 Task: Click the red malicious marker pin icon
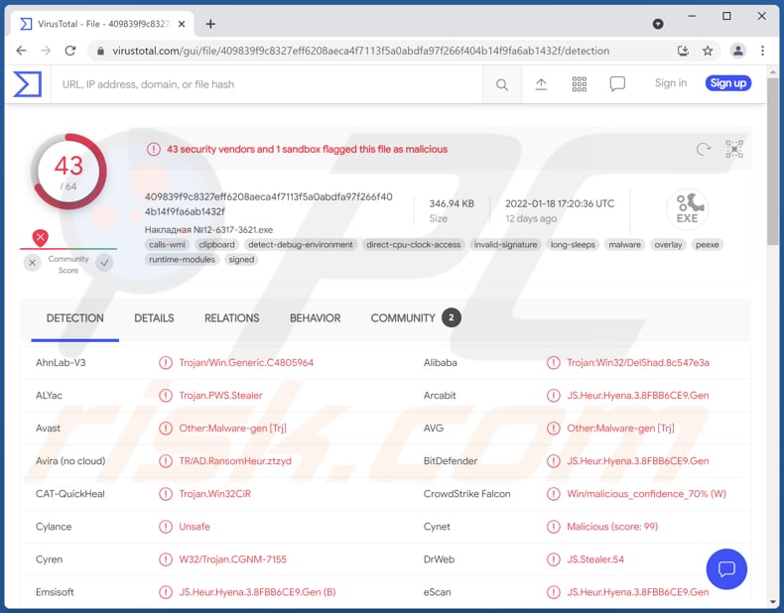tap(40, 237)
